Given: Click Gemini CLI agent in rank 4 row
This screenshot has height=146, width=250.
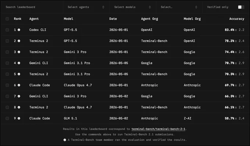Looking at the screenshot, I should click(x=39, y=63).
